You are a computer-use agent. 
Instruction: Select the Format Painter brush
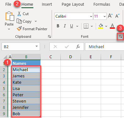coord(19,29)
